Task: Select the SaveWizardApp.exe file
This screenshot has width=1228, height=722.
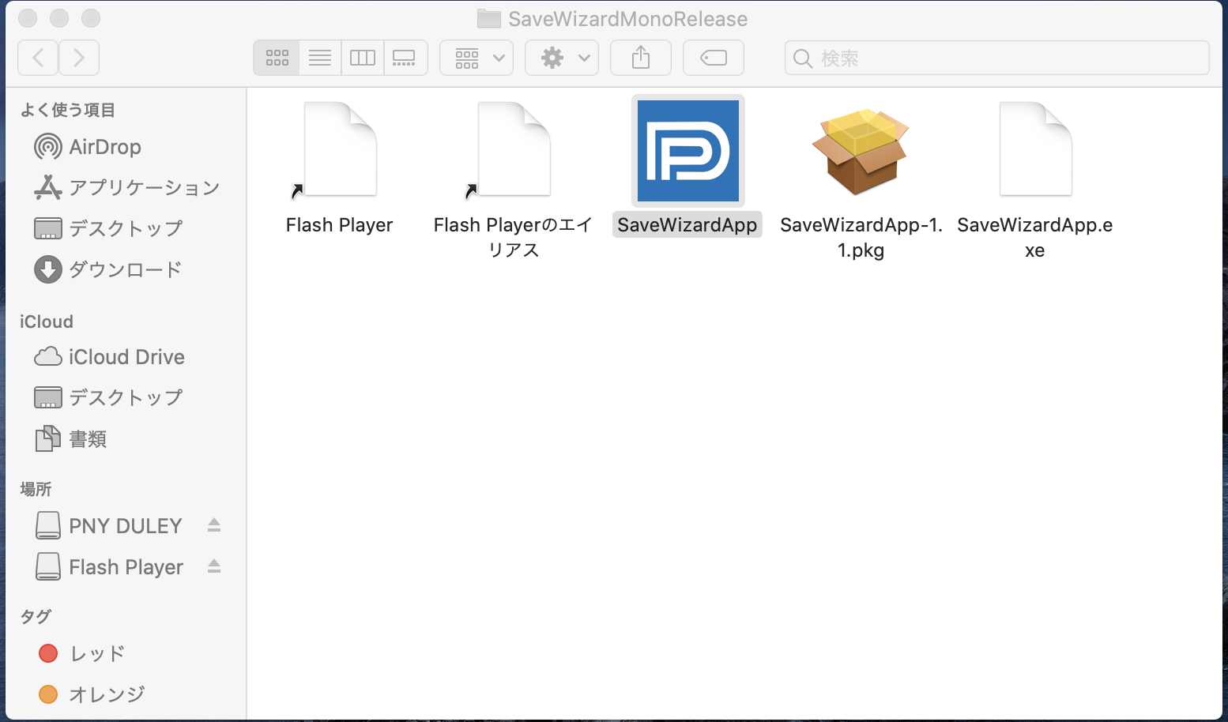Action: pos(1034,151)
